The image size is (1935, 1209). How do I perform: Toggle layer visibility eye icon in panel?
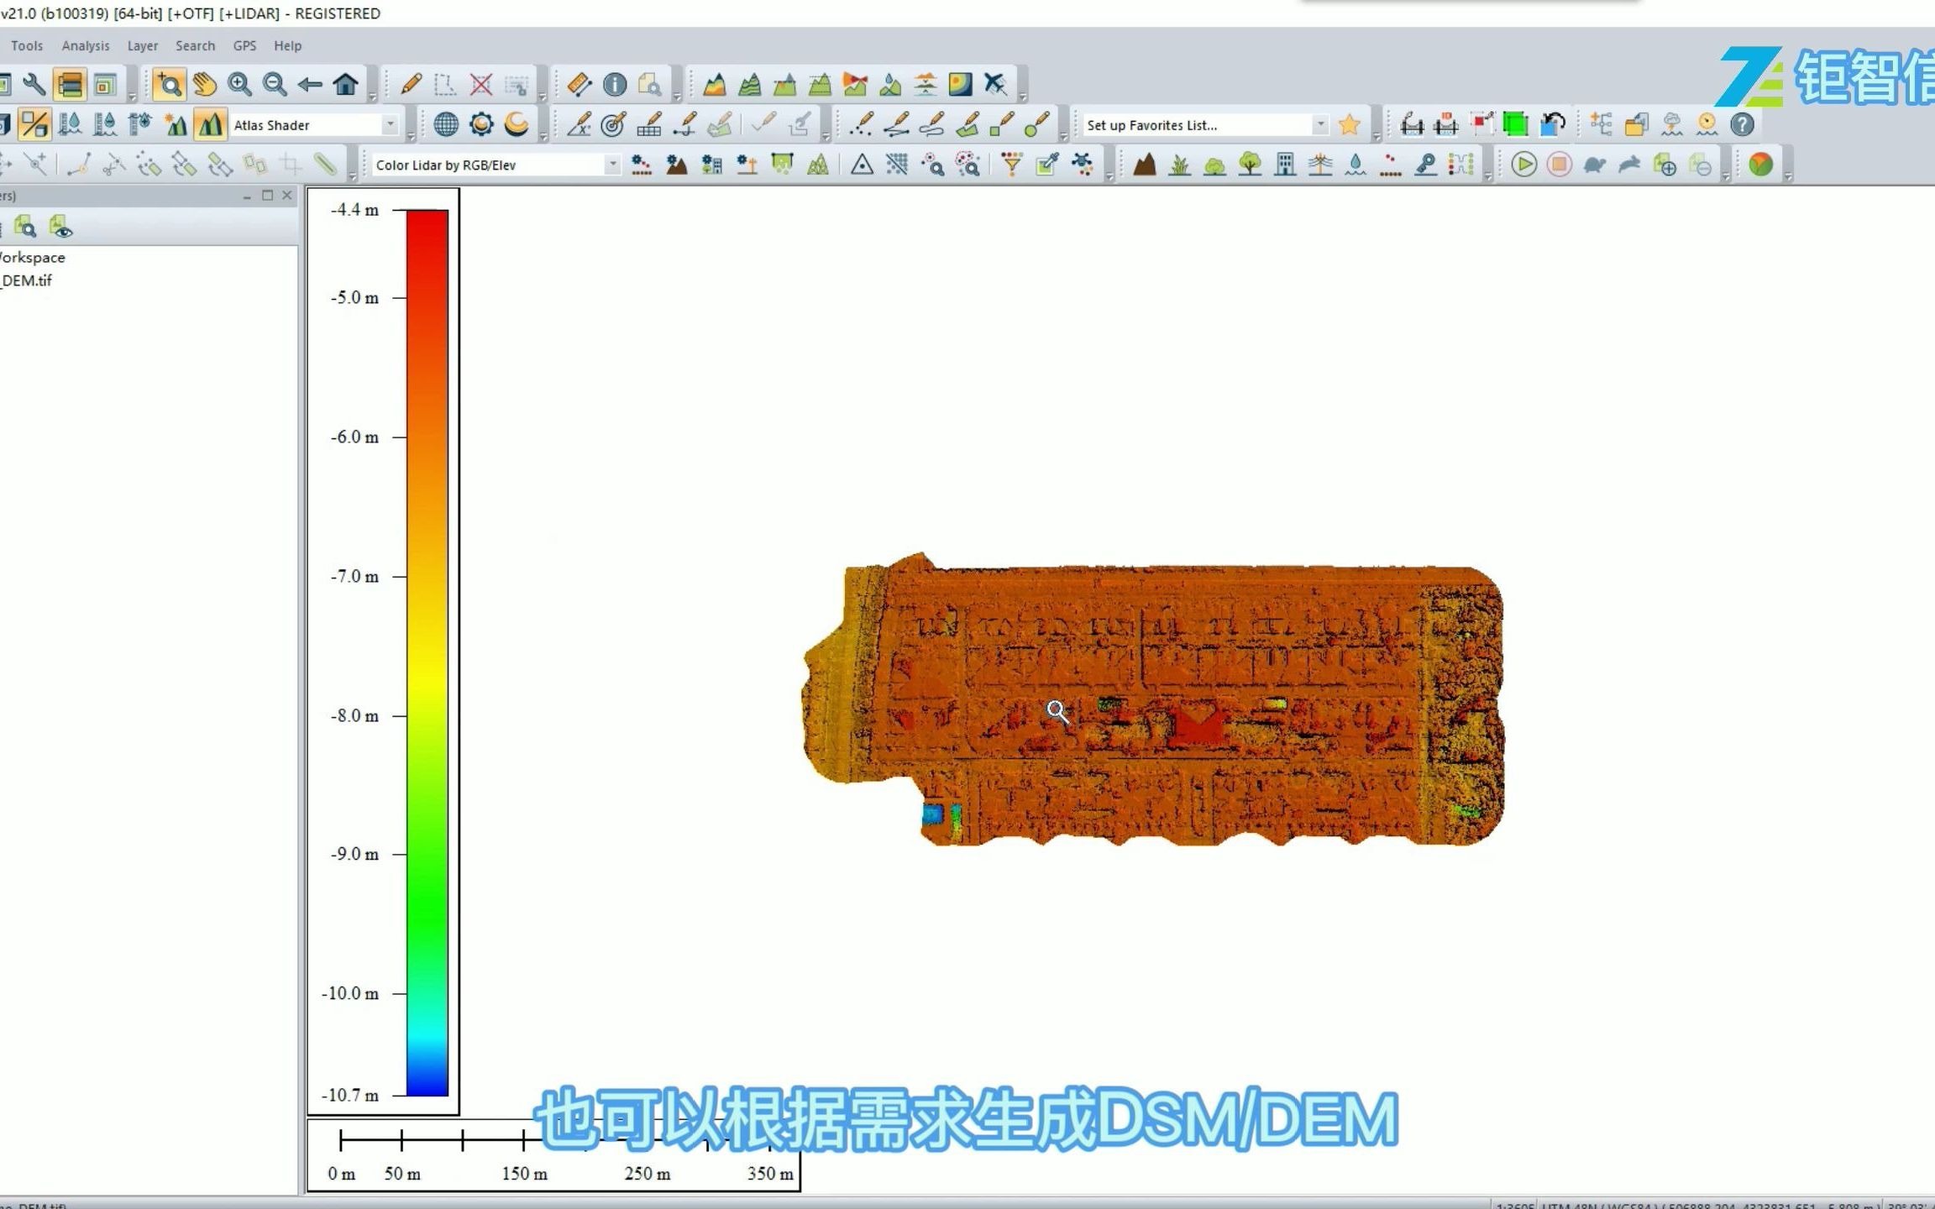click(x=61, y=227)
